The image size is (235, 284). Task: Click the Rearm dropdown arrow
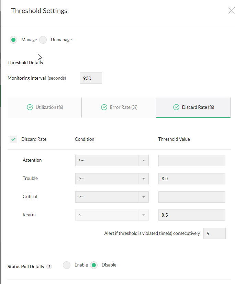[144, 215]
